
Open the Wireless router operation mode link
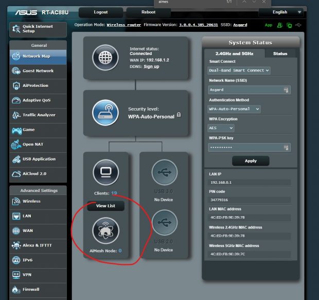(123, 25)
